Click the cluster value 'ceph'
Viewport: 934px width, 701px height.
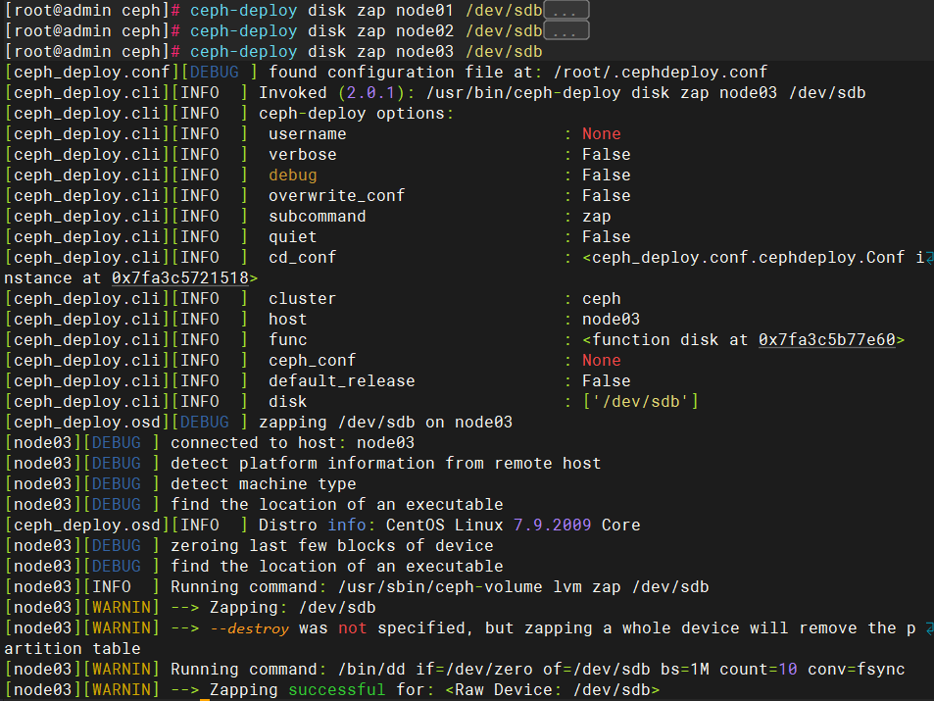click(x=601, y=299)
